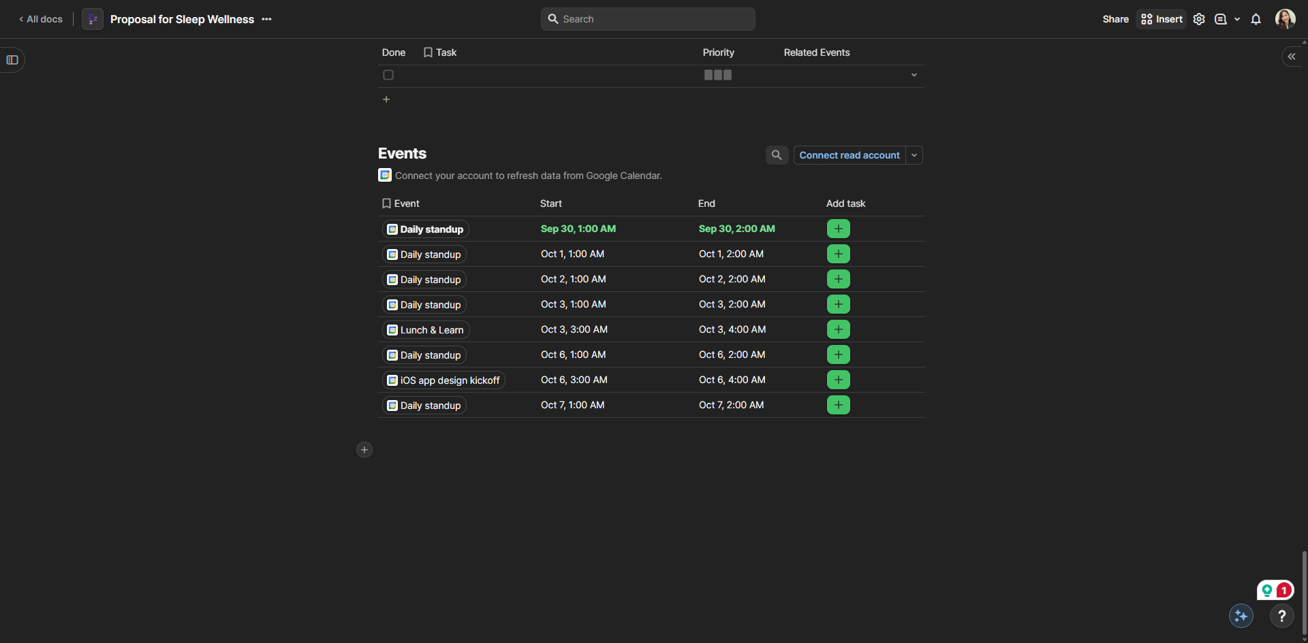The height and width of the screenshot is (643, 1308).
Task: Click the End column header
Action: [706, 203]
